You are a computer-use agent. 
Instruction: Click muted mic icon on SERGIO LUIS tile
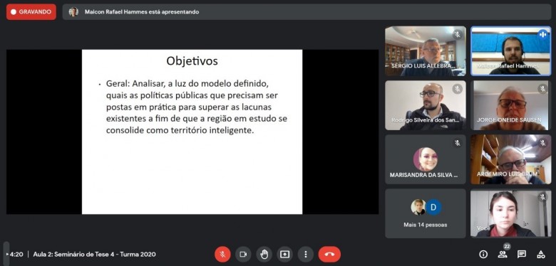click(458, 35)
